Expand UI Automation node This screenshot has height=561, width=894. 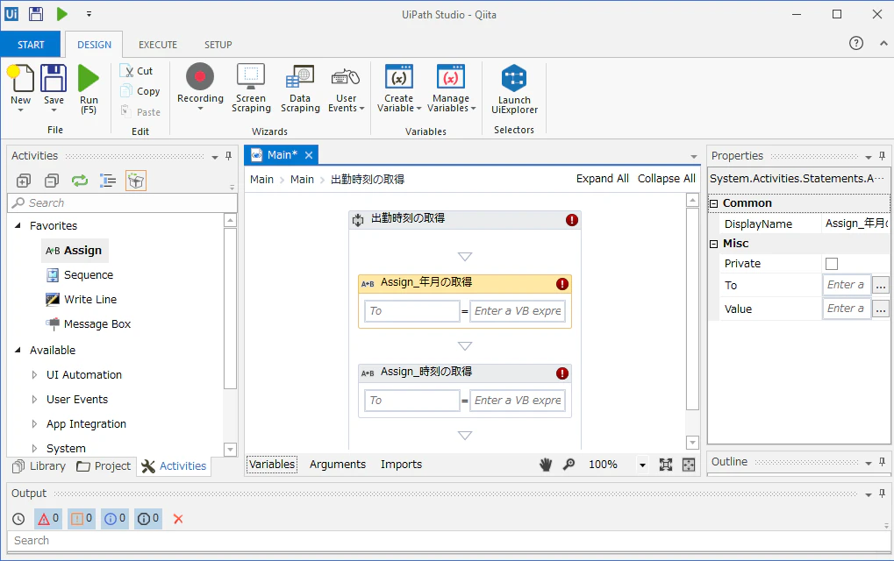[34, 375]
